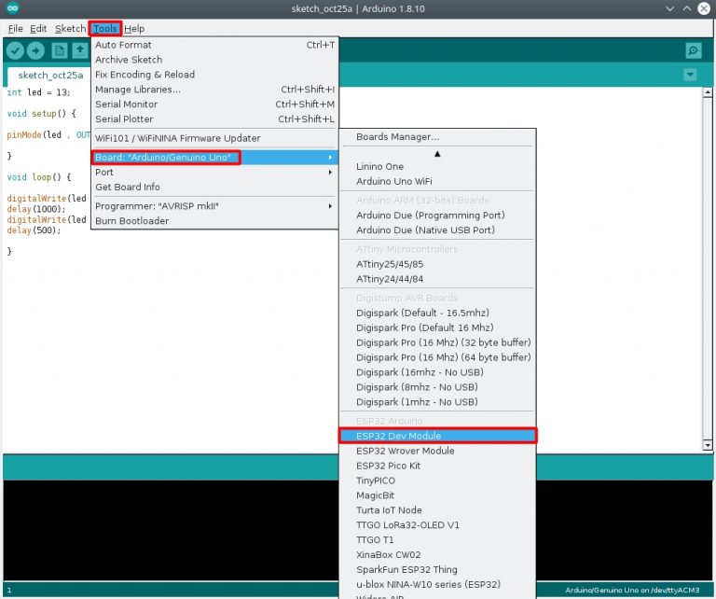Select TTGO T1 board

pos(437,540)
